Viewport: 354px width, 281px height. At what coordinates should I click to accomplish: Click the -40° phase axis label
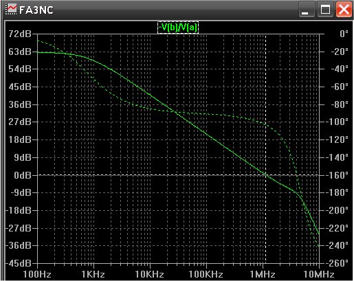340,69
